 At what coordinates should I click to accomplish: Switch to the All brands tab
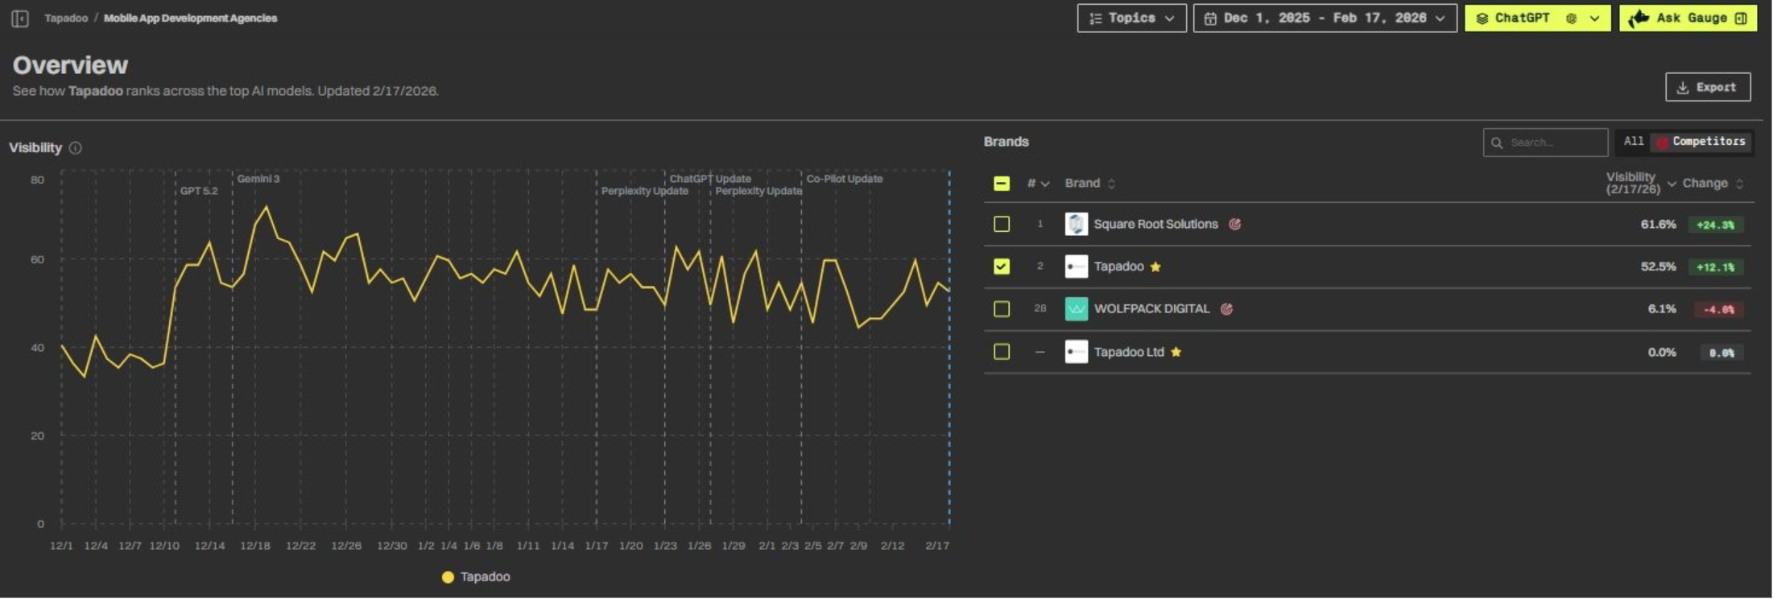tap(1633, 142)
